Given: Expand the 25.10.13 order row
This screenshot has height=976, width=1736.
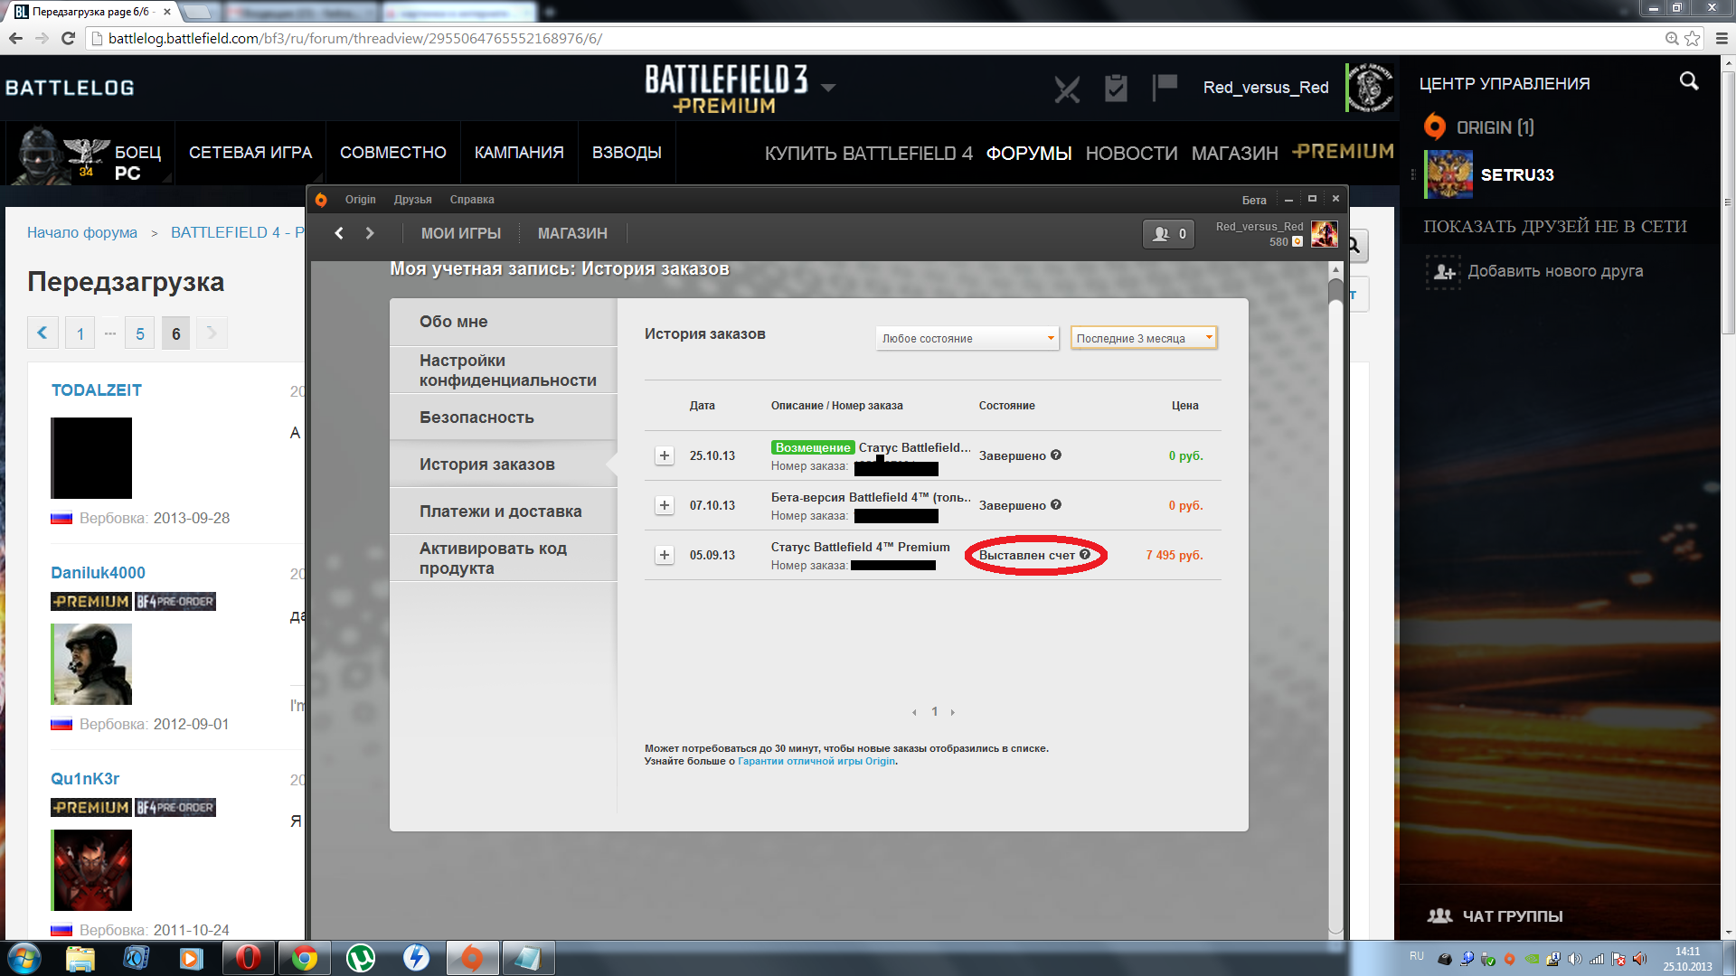Looking at the screenshot, I should [665, 455].
